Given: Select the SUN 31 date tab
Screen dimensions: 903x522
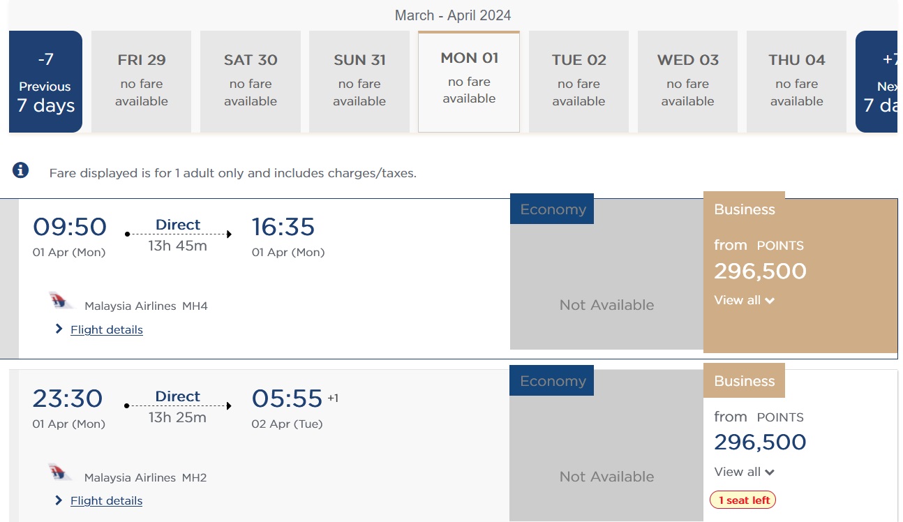Looking at the screenshot, I should [x=359, y=82].
